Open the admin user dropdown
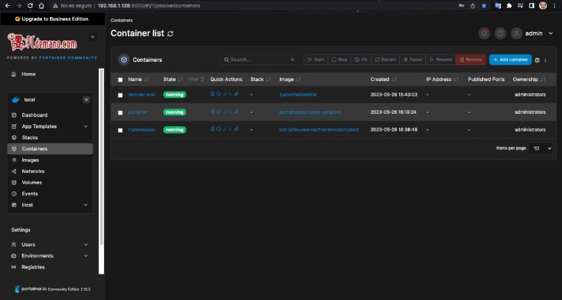This screenshot has width=562, height=300. point(532,34)
